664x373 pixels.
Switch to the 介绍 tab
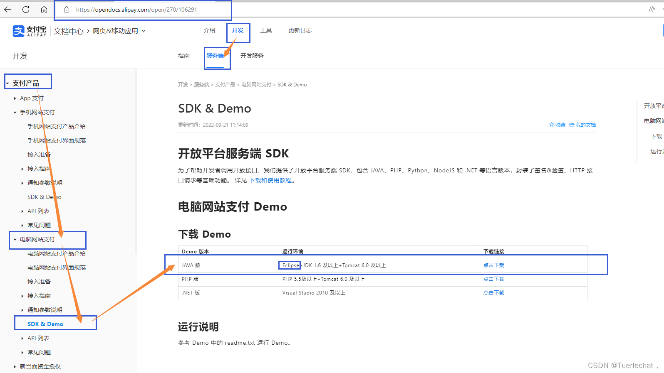(x=209, y=30)
